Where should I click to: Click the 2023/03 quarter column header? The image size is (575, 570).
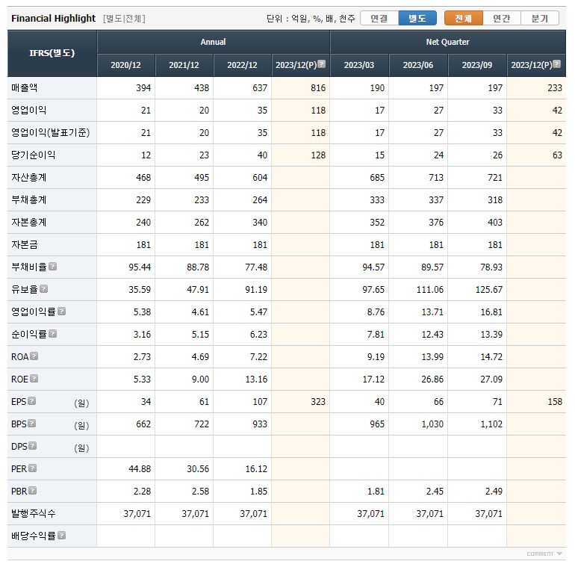pos(359,65)
